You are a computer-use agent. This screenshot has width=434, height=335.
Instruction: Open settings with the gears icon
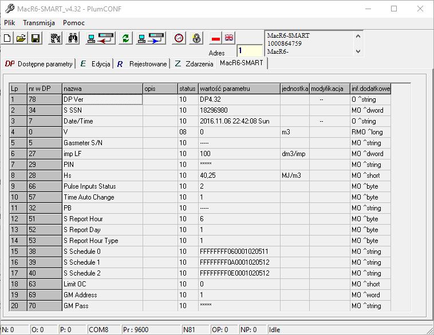click(56, 38)
